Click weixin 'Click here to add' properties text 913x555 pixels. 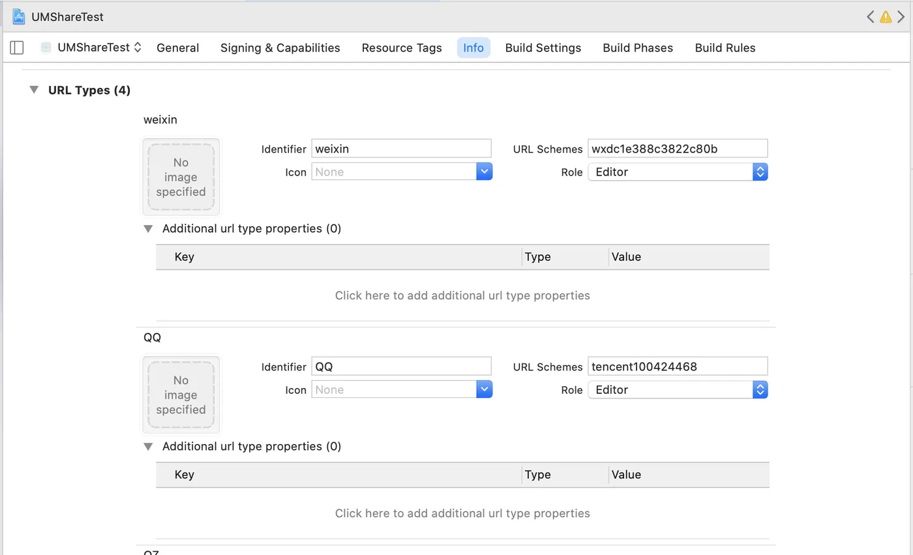(462, 295)
